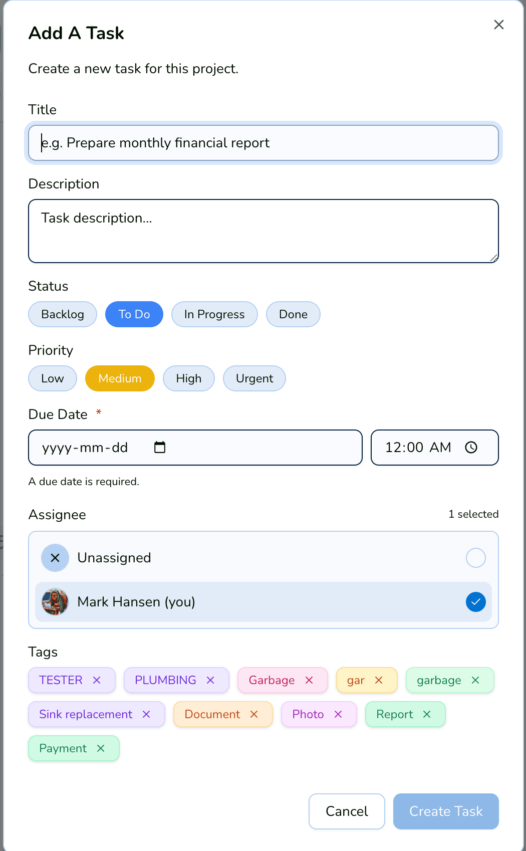The width and height of the screenshot is (526, 851).
Task: Remove the lowercase garbage tag
Action: (475, 680)
